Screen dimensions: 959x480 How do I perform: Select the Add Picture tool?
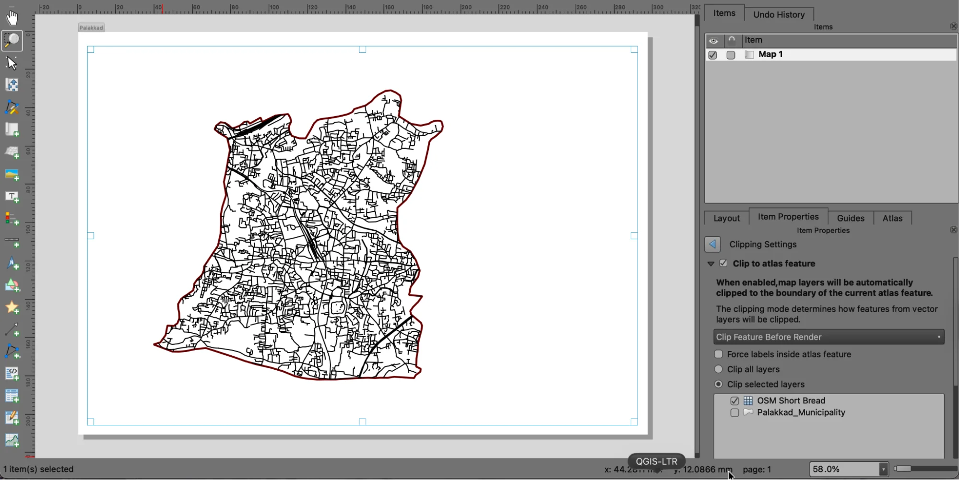coord(12,174)
